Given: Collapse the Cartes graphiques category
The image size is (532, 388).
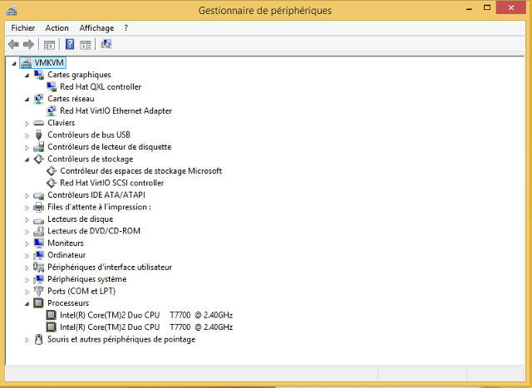Looking at the screenshot, I should click(27, 76).
